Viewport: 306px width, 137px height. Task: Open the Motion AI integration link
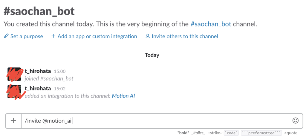pyautogui.click(x=123, y=96)
